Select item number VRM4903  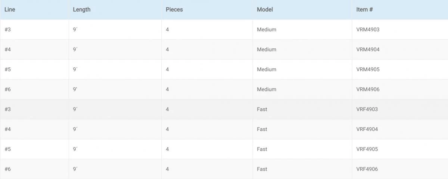tap(368, 29)
